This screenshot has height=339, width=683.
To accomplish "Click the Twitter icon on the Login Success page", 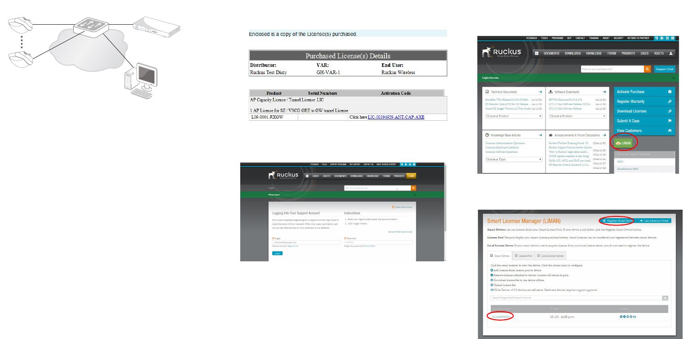I will (x=667, y=39).
